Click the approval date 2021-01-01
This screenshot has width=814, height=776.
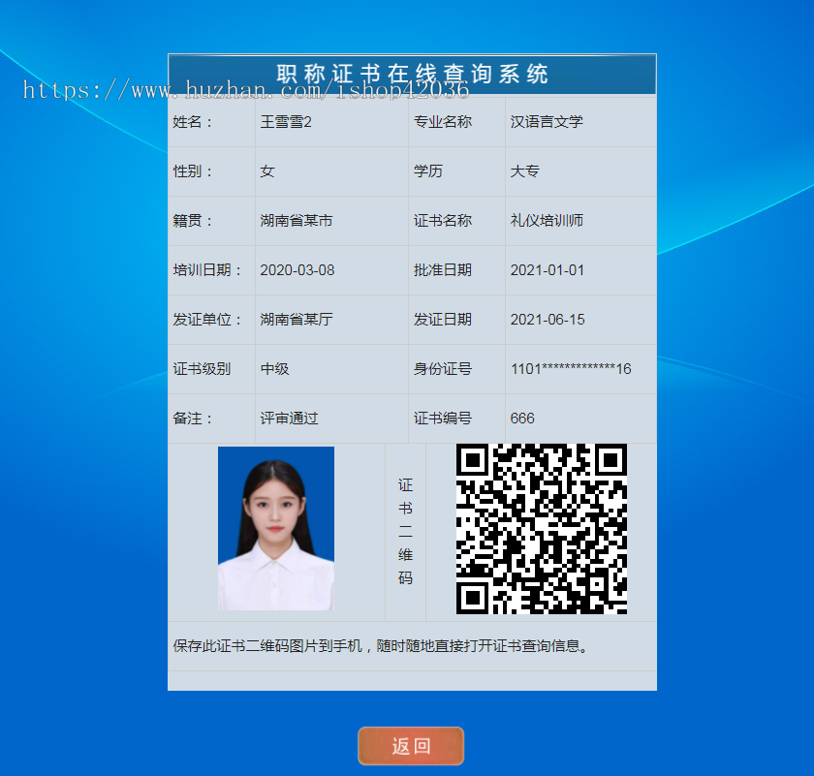click(548, 270)
